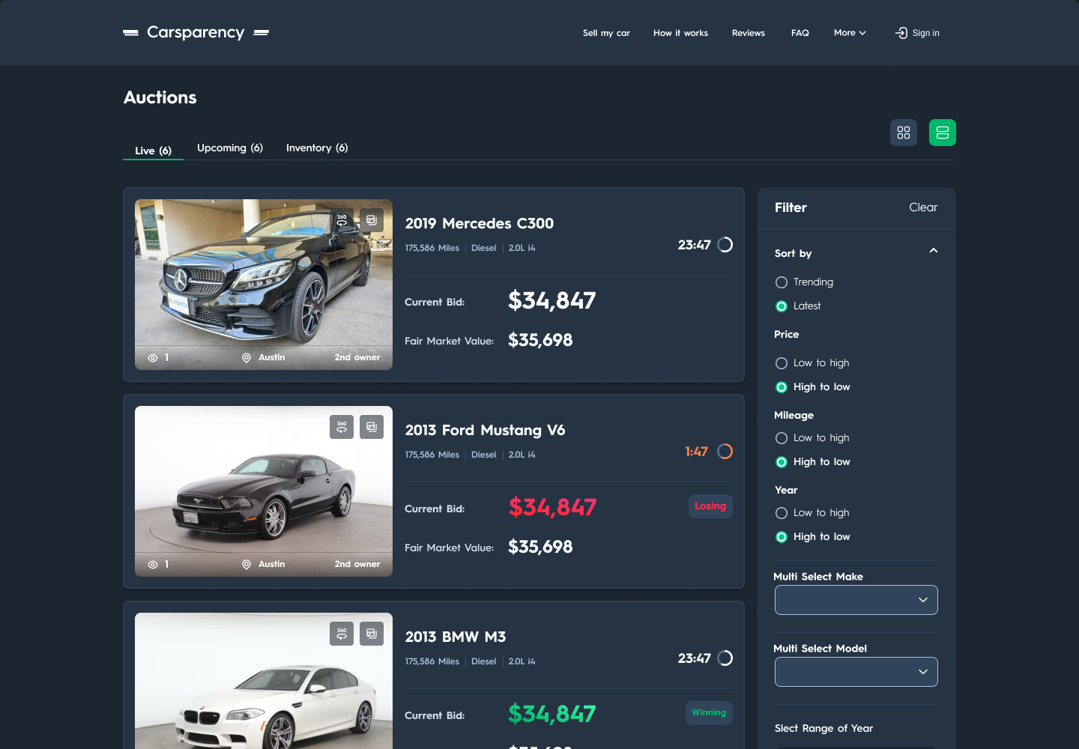Click the sign in arrow icon
This screenshot has width=1079, height=749.
901,33
